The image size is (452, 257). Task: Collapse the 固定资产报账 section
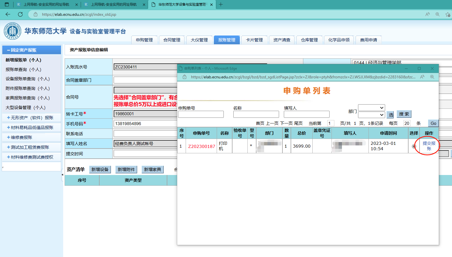coord(32,50)
